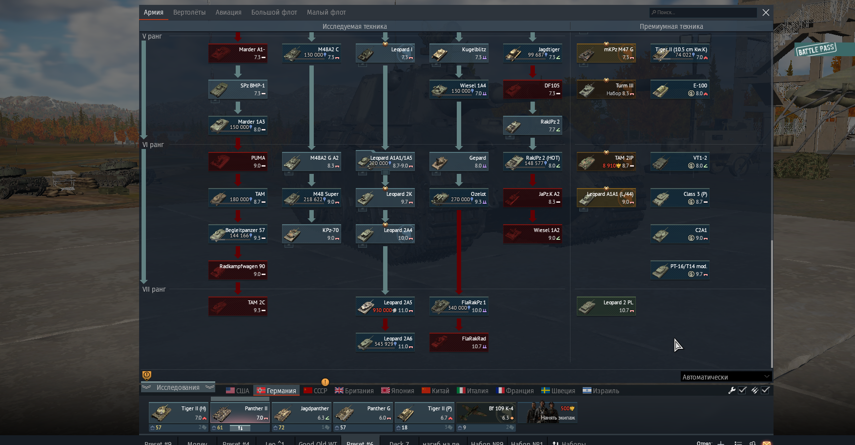Select the Leopard 2A6 research card

click(385, 342)
